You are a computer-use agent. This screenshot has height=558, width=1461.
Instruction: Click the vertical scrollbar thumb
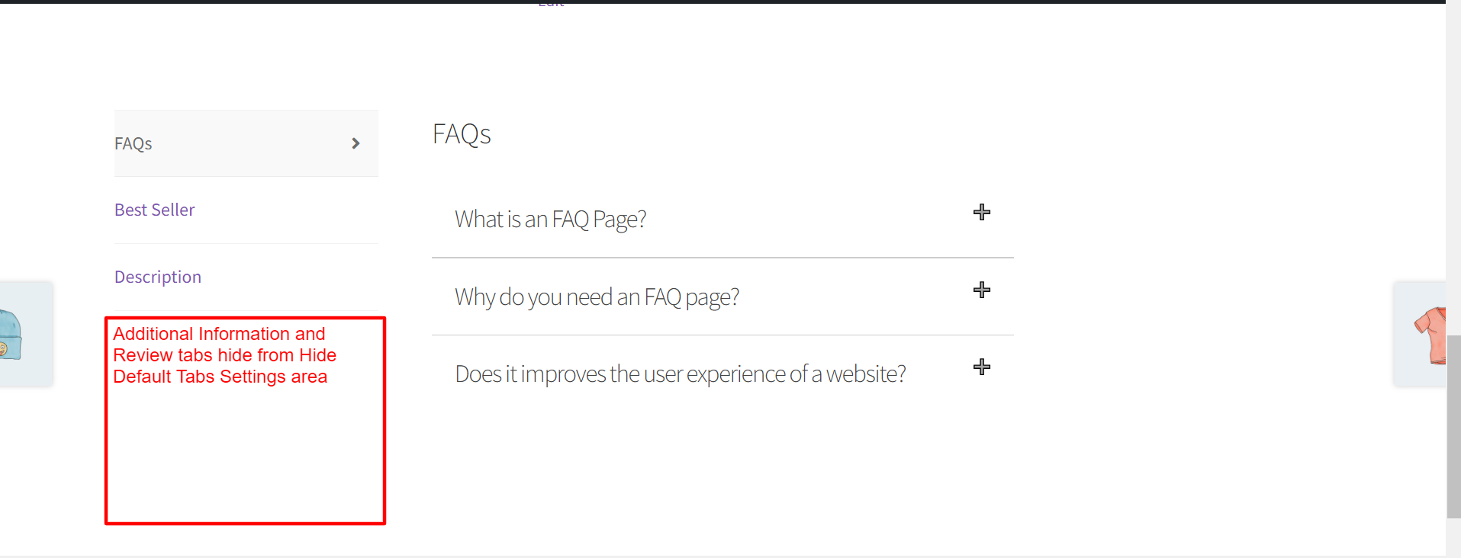tap(1453, 427)
